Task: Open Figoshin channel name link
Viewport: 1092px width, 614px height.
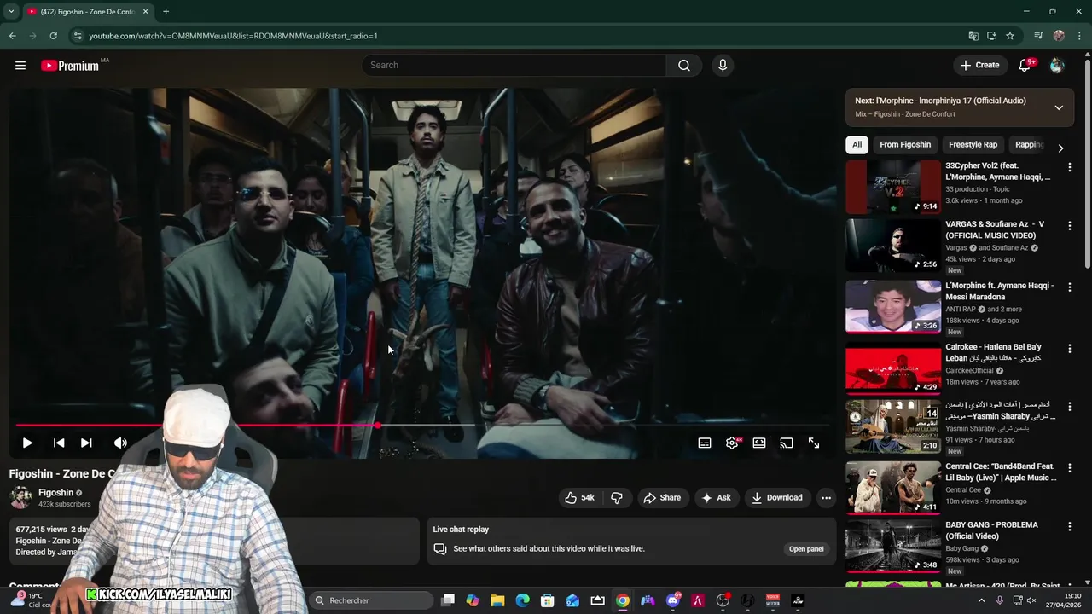Action: (55, 493)
